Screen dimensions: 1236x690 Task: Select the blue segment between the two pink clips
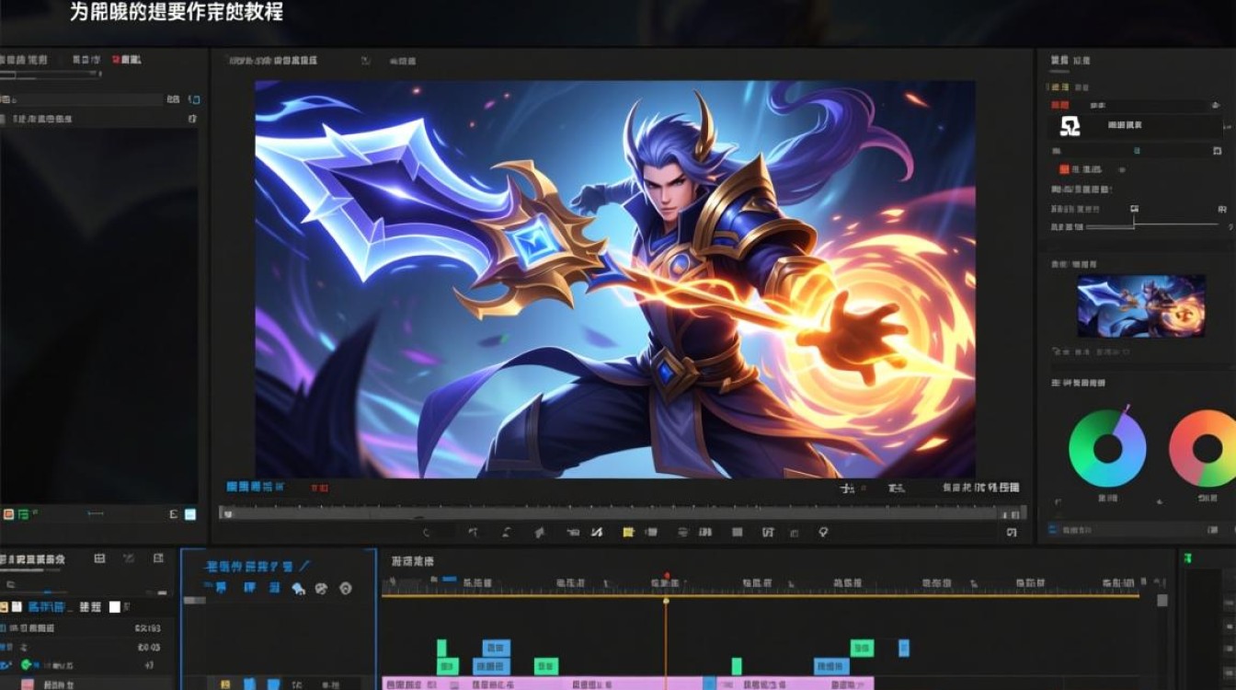pyautogui.click(x=710, y=684)
